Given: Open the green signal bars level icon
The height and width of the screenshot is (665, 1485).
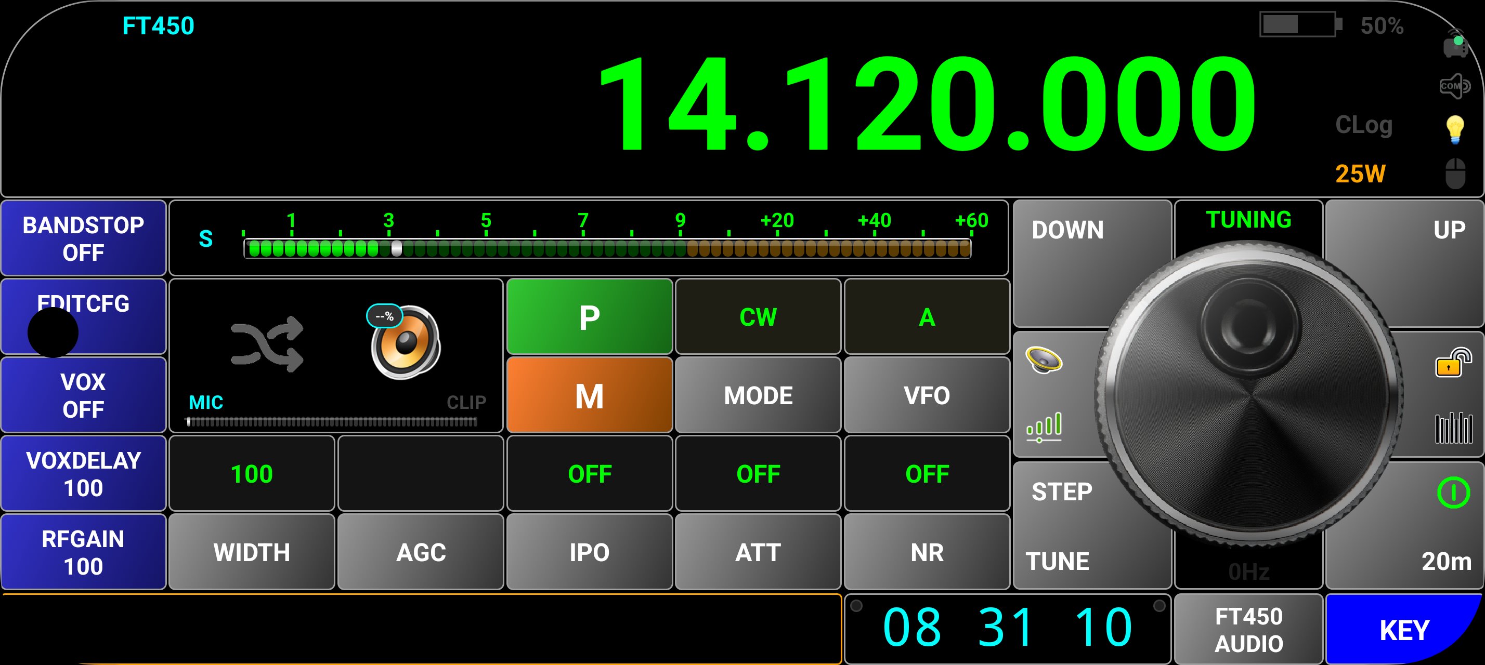Looking at the screenshot, I should click(1044, 427).
